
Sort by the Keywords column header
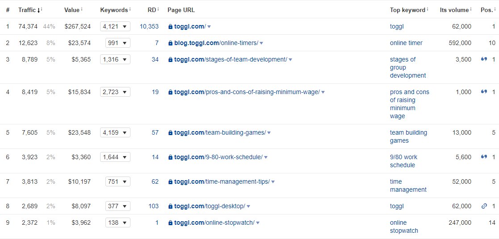point(114,10)
